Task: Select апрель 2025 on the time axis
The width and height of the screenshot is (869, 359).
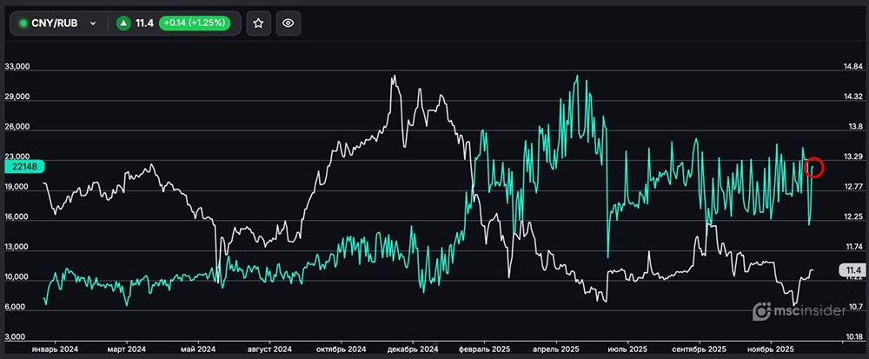Action: (x=556, y=349)
